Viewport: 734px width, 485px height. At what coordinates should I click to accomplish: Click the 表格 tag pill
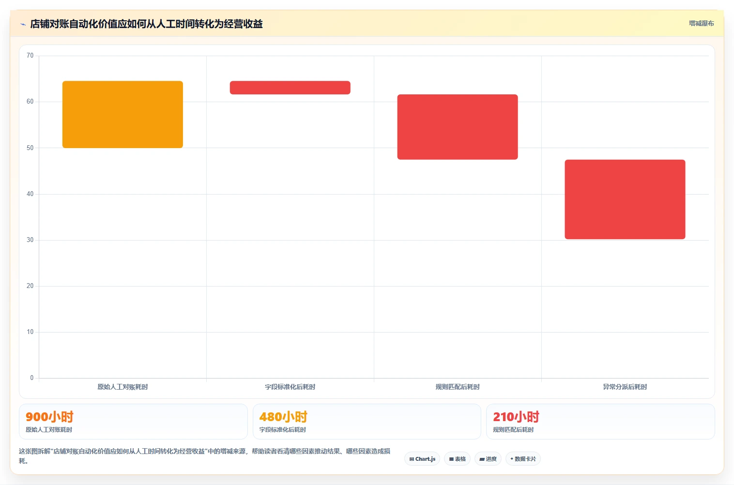tap(457, 459)
